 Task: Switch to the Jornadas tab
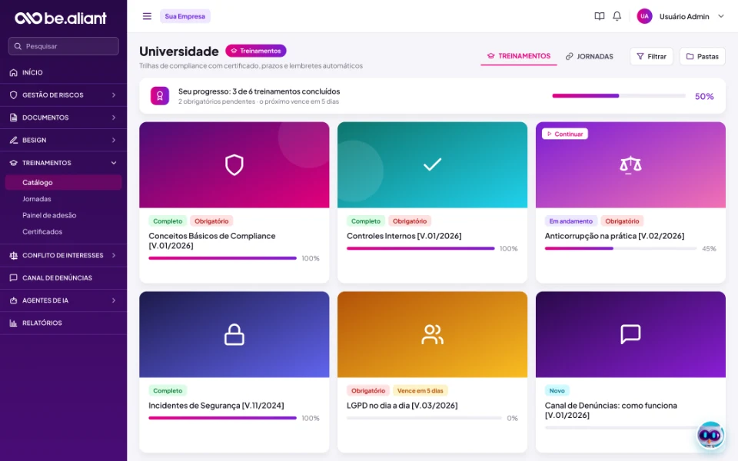tap(590, 56)
